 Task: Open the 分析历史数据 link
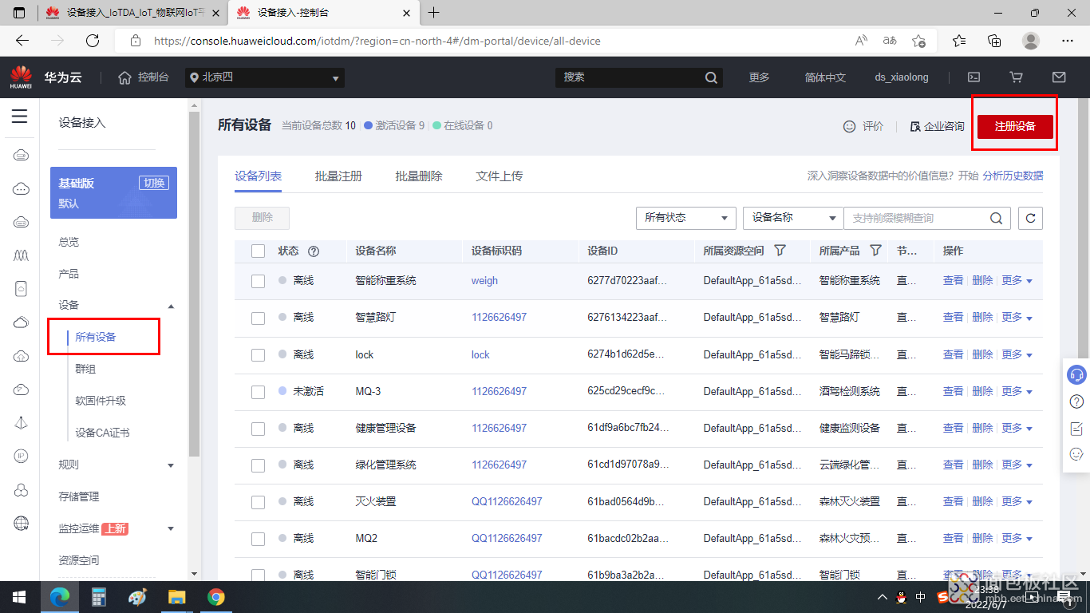point(1013,176)
